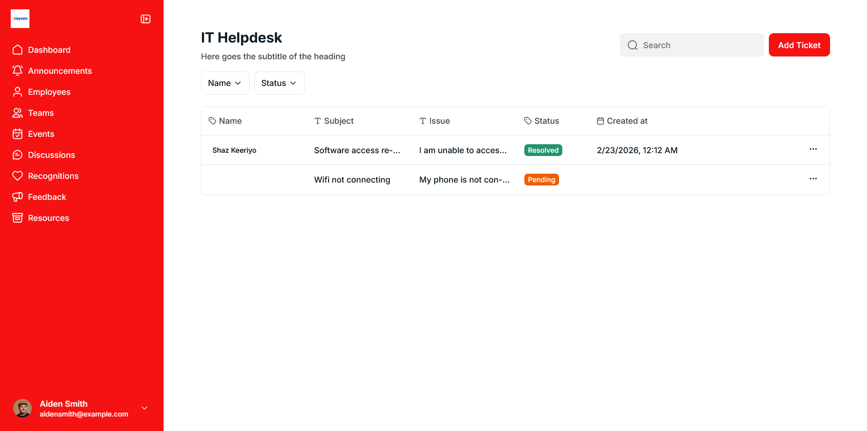Click the Dashboard home icon
Screen dimensions: 867x431
tap(18, 50)
